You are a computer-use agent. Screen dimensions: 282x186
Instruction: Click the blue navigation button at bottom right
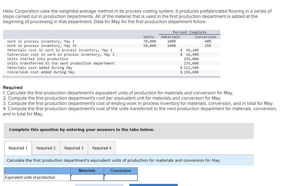pos(153,185)
